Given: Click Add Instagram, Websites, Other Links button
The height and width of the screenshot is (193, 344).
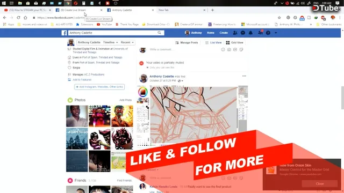Looking at the screenshot, I should point(99,87).
